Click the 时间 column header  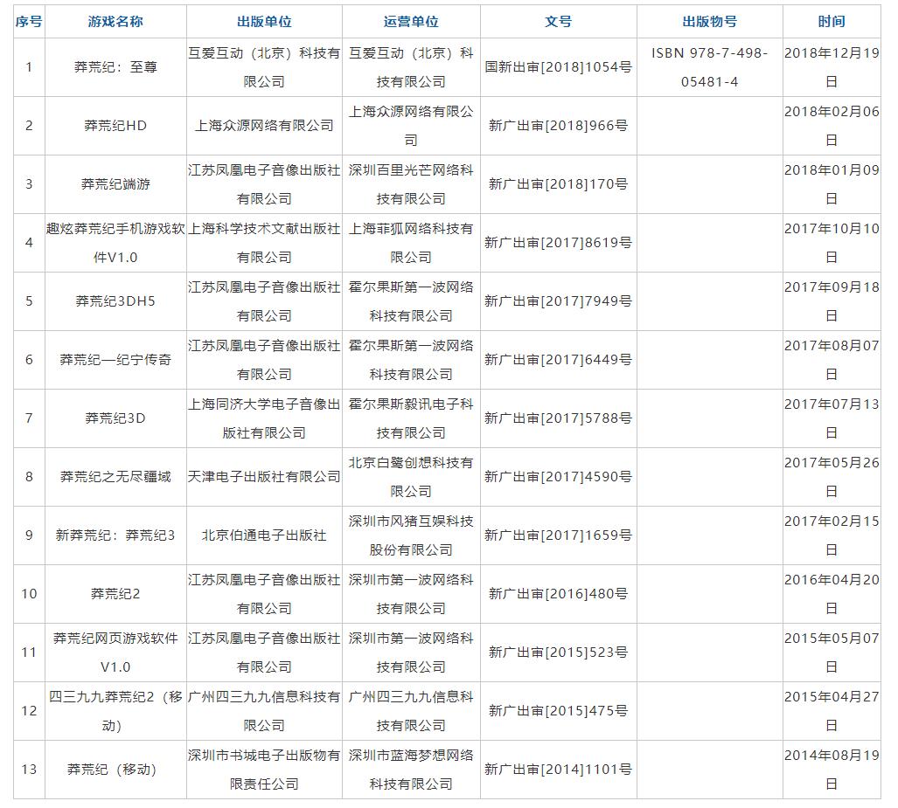click(832, 22)
